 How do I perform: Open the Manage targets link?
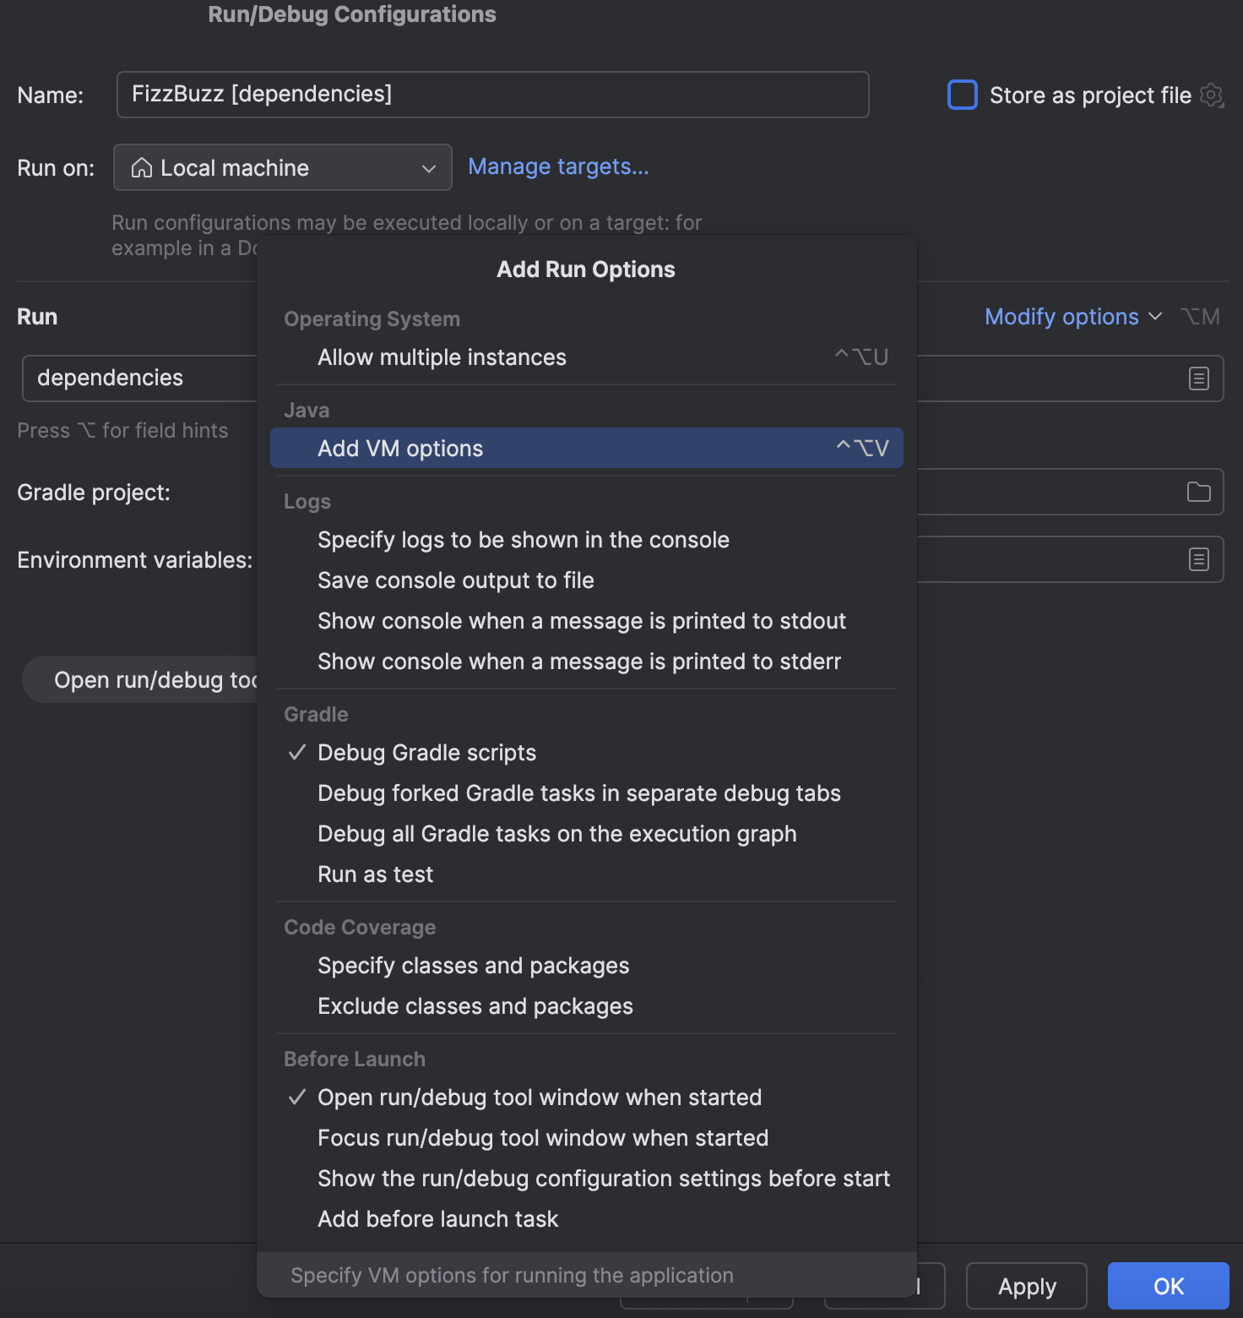click(x=558, y=166)
